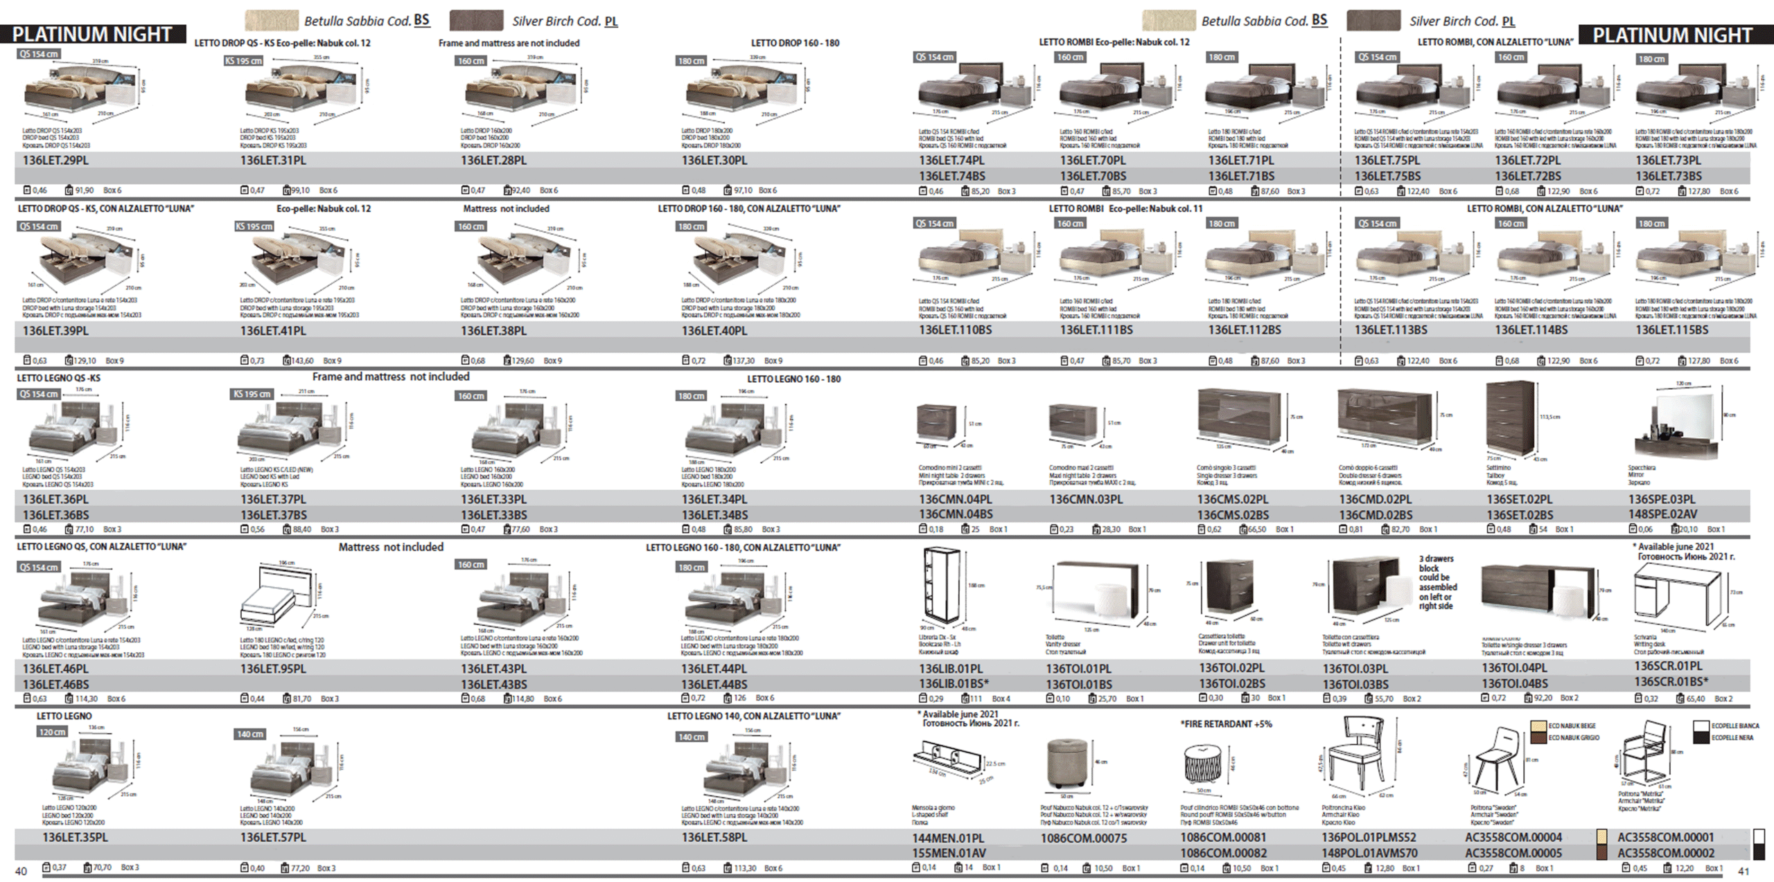Click the Betulla Sabbia swatch on left page
This screenshot has width=1774, height=882.
click(271, 20)
